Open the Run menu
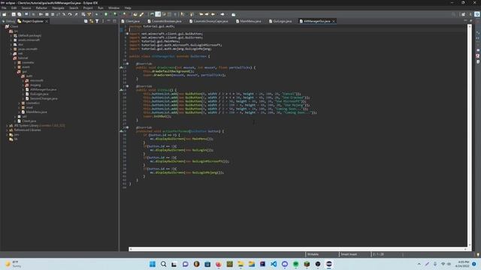Viewport: 481px width, 270px height. (101, 8)
